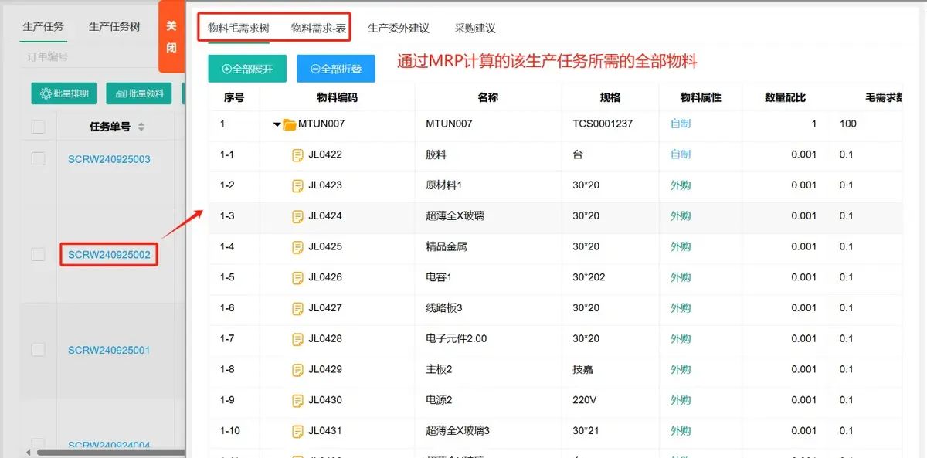
Task: Expand all rows with 全部展开
Action: point(247,69)
